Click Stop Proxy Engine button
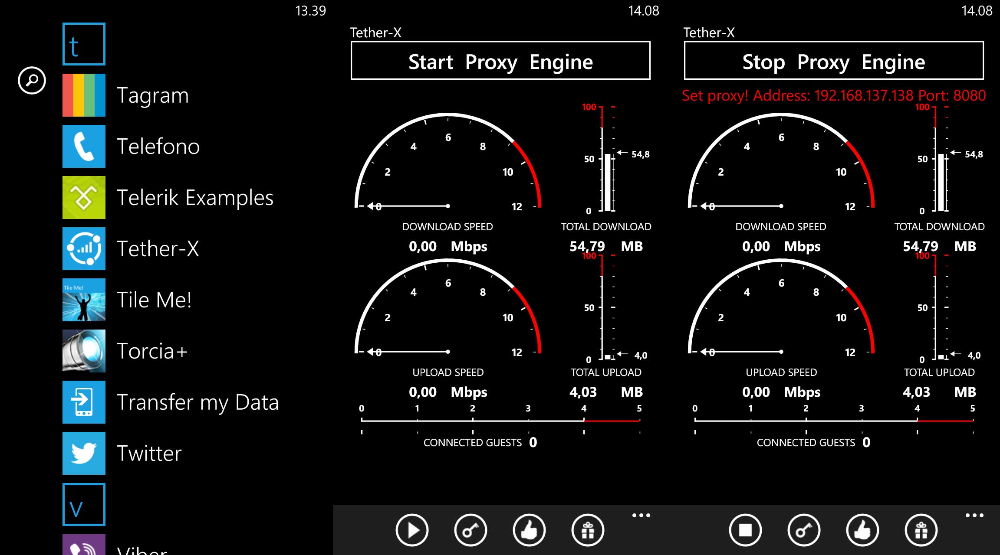Screen dimensions: 1000x555 pos(834,61)
